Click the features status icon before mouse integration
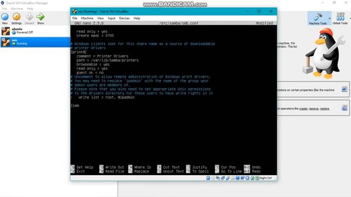Screen dimensions: 351x197 click(247, 178)
